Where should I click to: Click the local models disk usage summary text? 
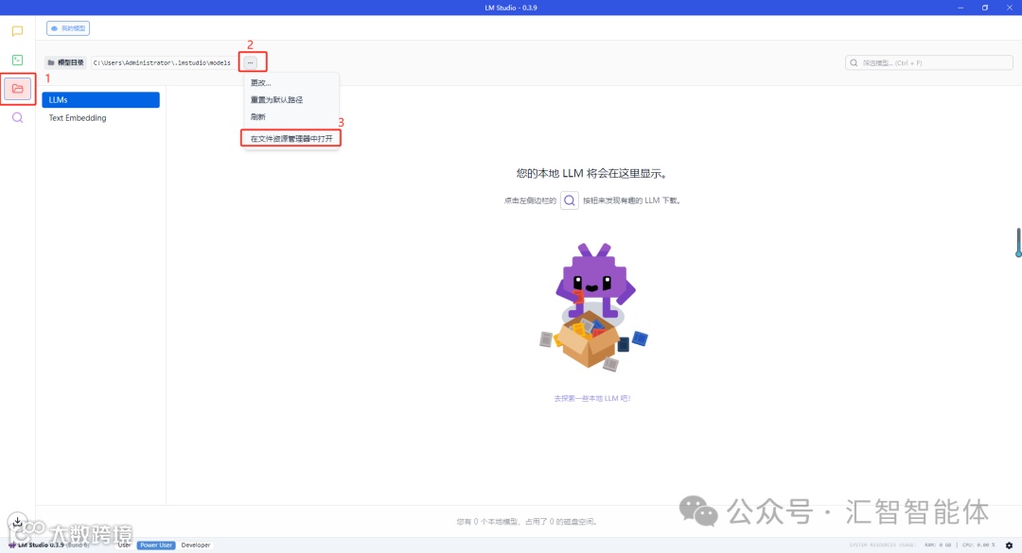527,521
